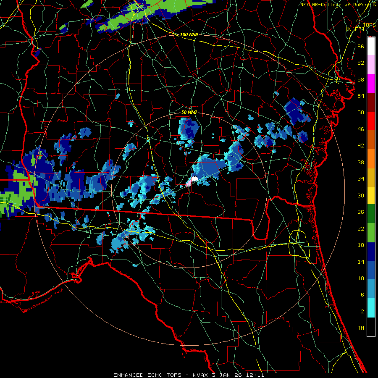Select the '34' legend value

pos(361,179)
